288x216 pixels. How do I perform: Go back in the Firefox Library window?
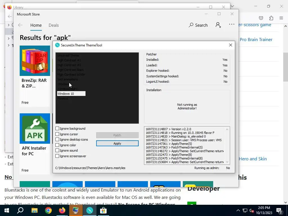pyautogui.click(x=10, y=17)
